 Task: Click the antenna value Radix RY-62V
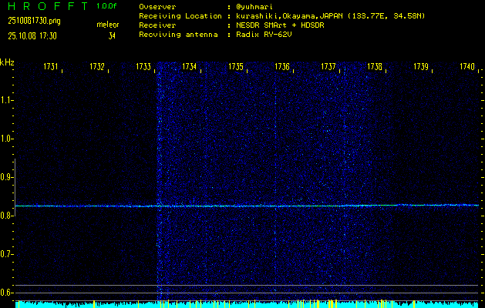[x=264, y=35]
